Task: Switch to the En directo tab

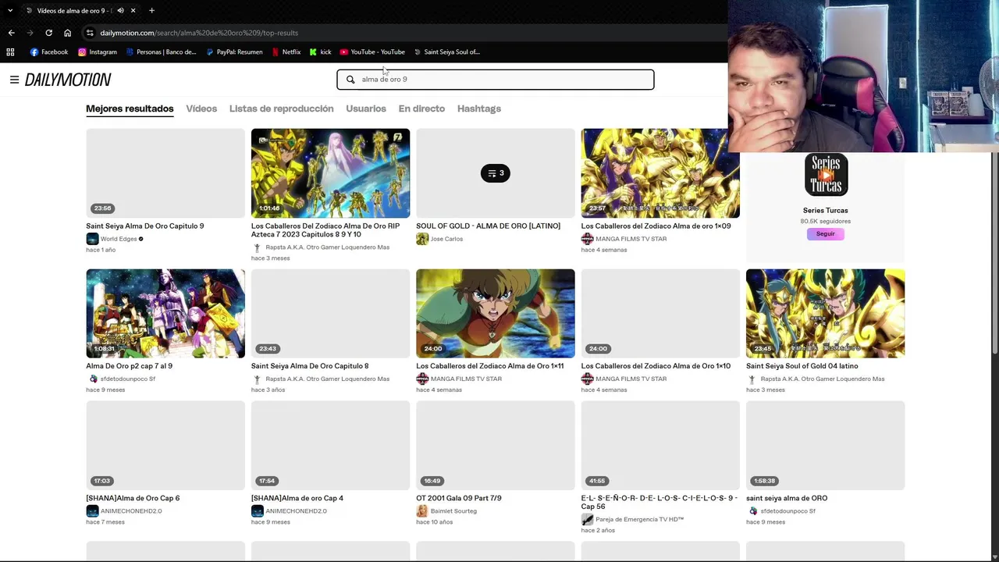Action: pos(421,108)
